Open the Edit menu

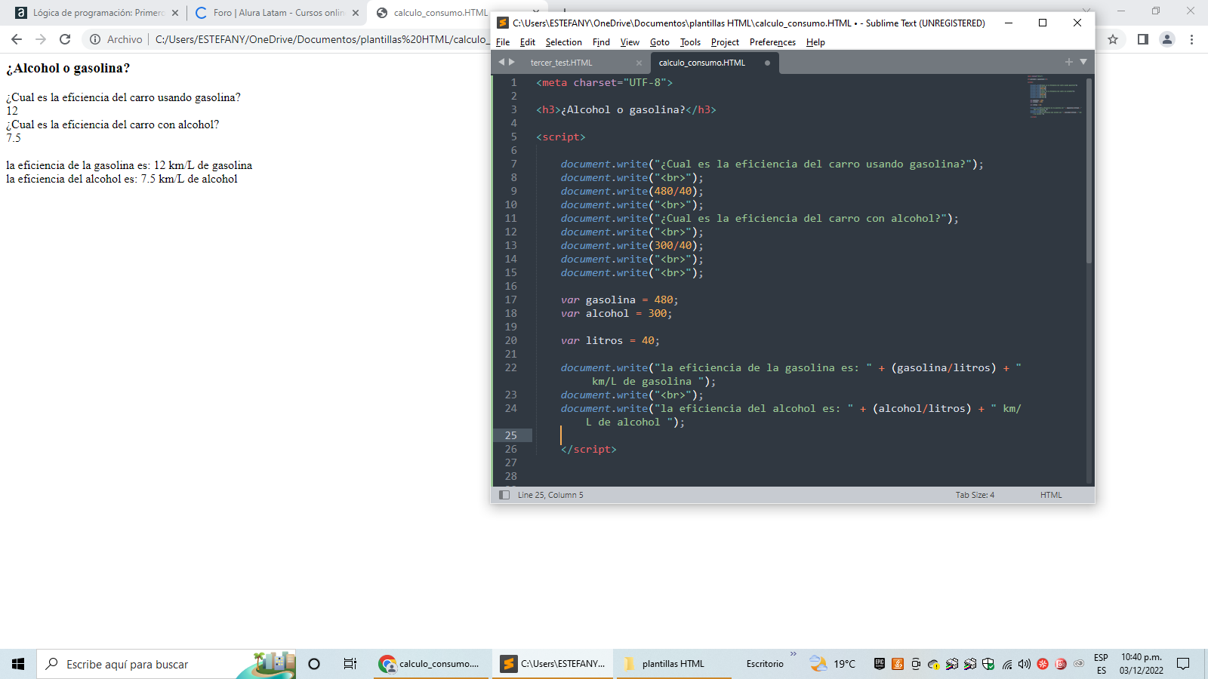pos(528,42)
